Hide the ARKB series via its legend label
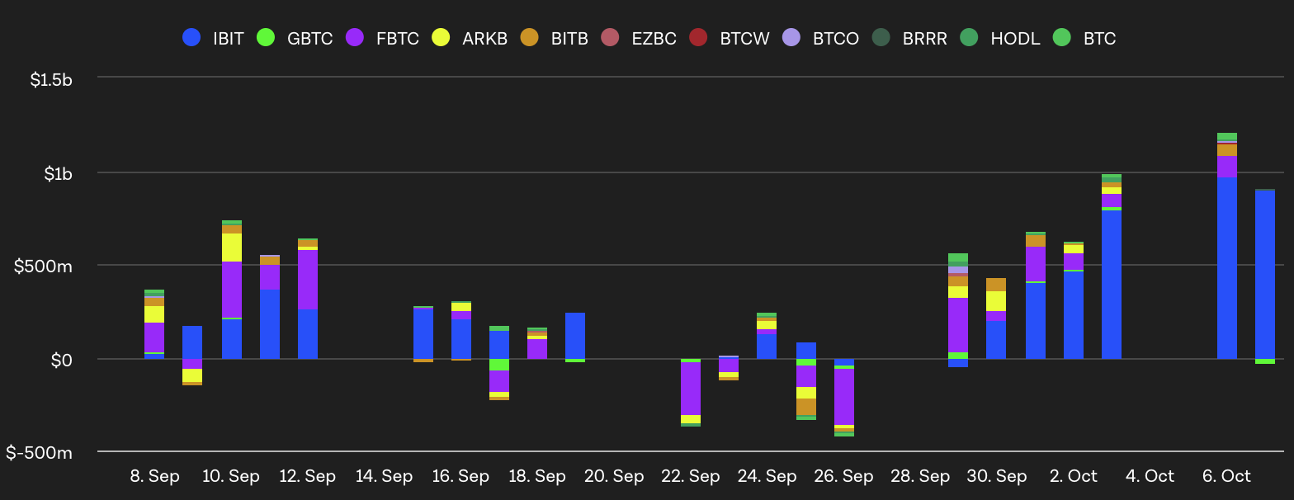1294x500 pixels. pyautogui.click(x=484, y=38)
